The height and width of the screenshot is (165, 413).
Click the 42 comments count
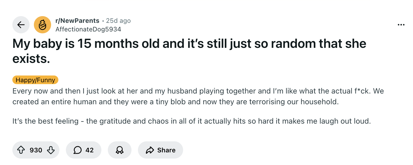pyautogui.click(x=90, y=150)
